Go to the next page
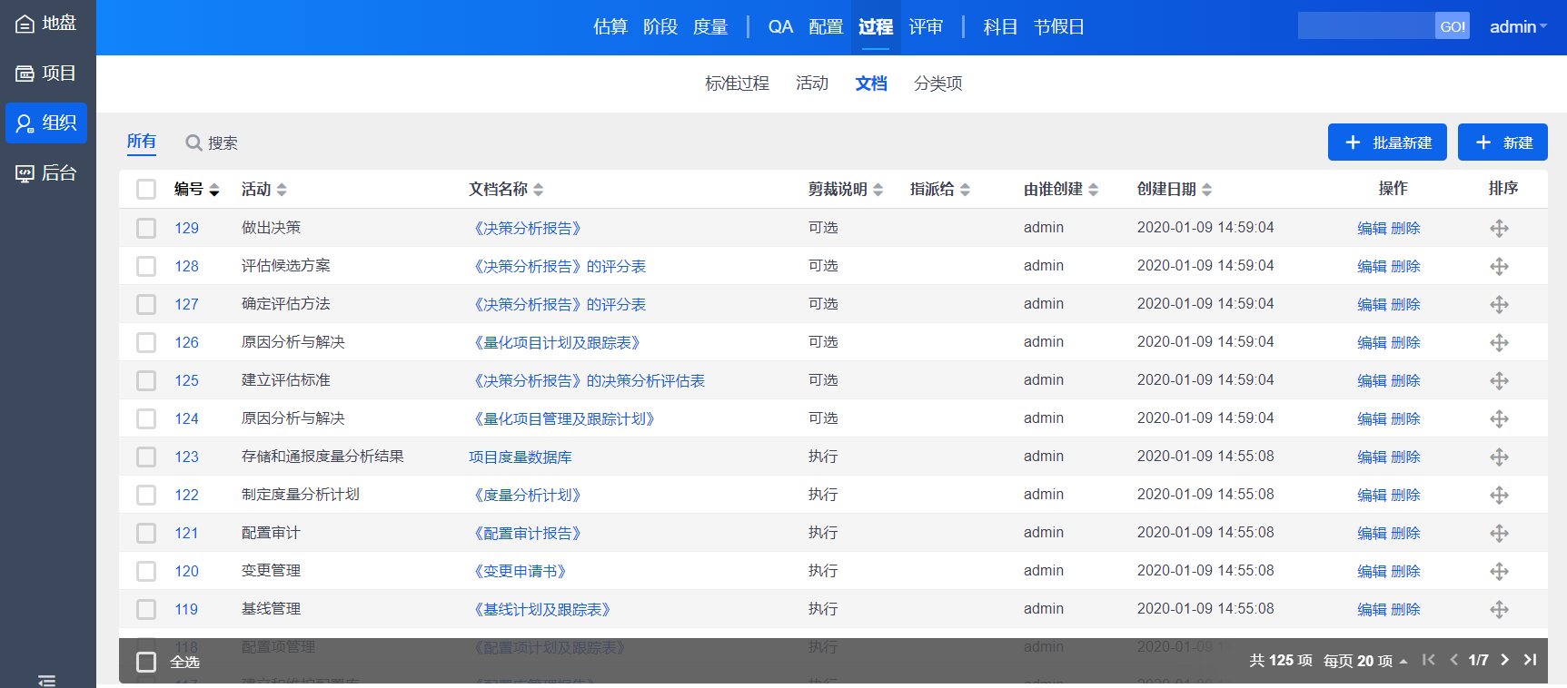Image resolution: width=1567 pixels, height=688 pixels. coord(1504,660)
